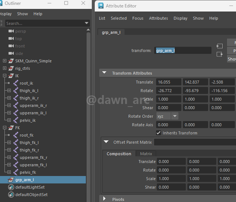This screenshot has width=236, height=202.
Task: Click the defaultLightSet set icon
Action: coord(11,187)
